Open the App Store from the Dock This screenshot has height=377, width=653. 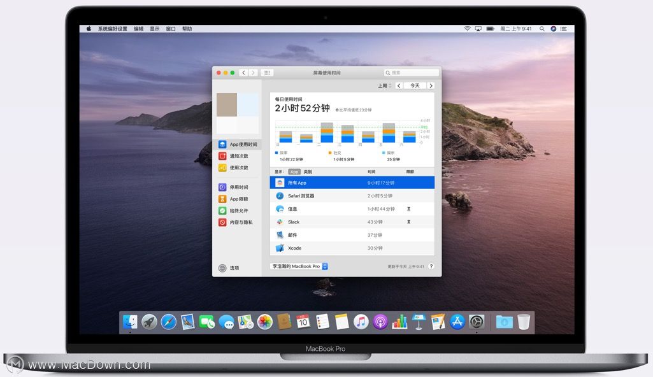click(x=457, y=322)
